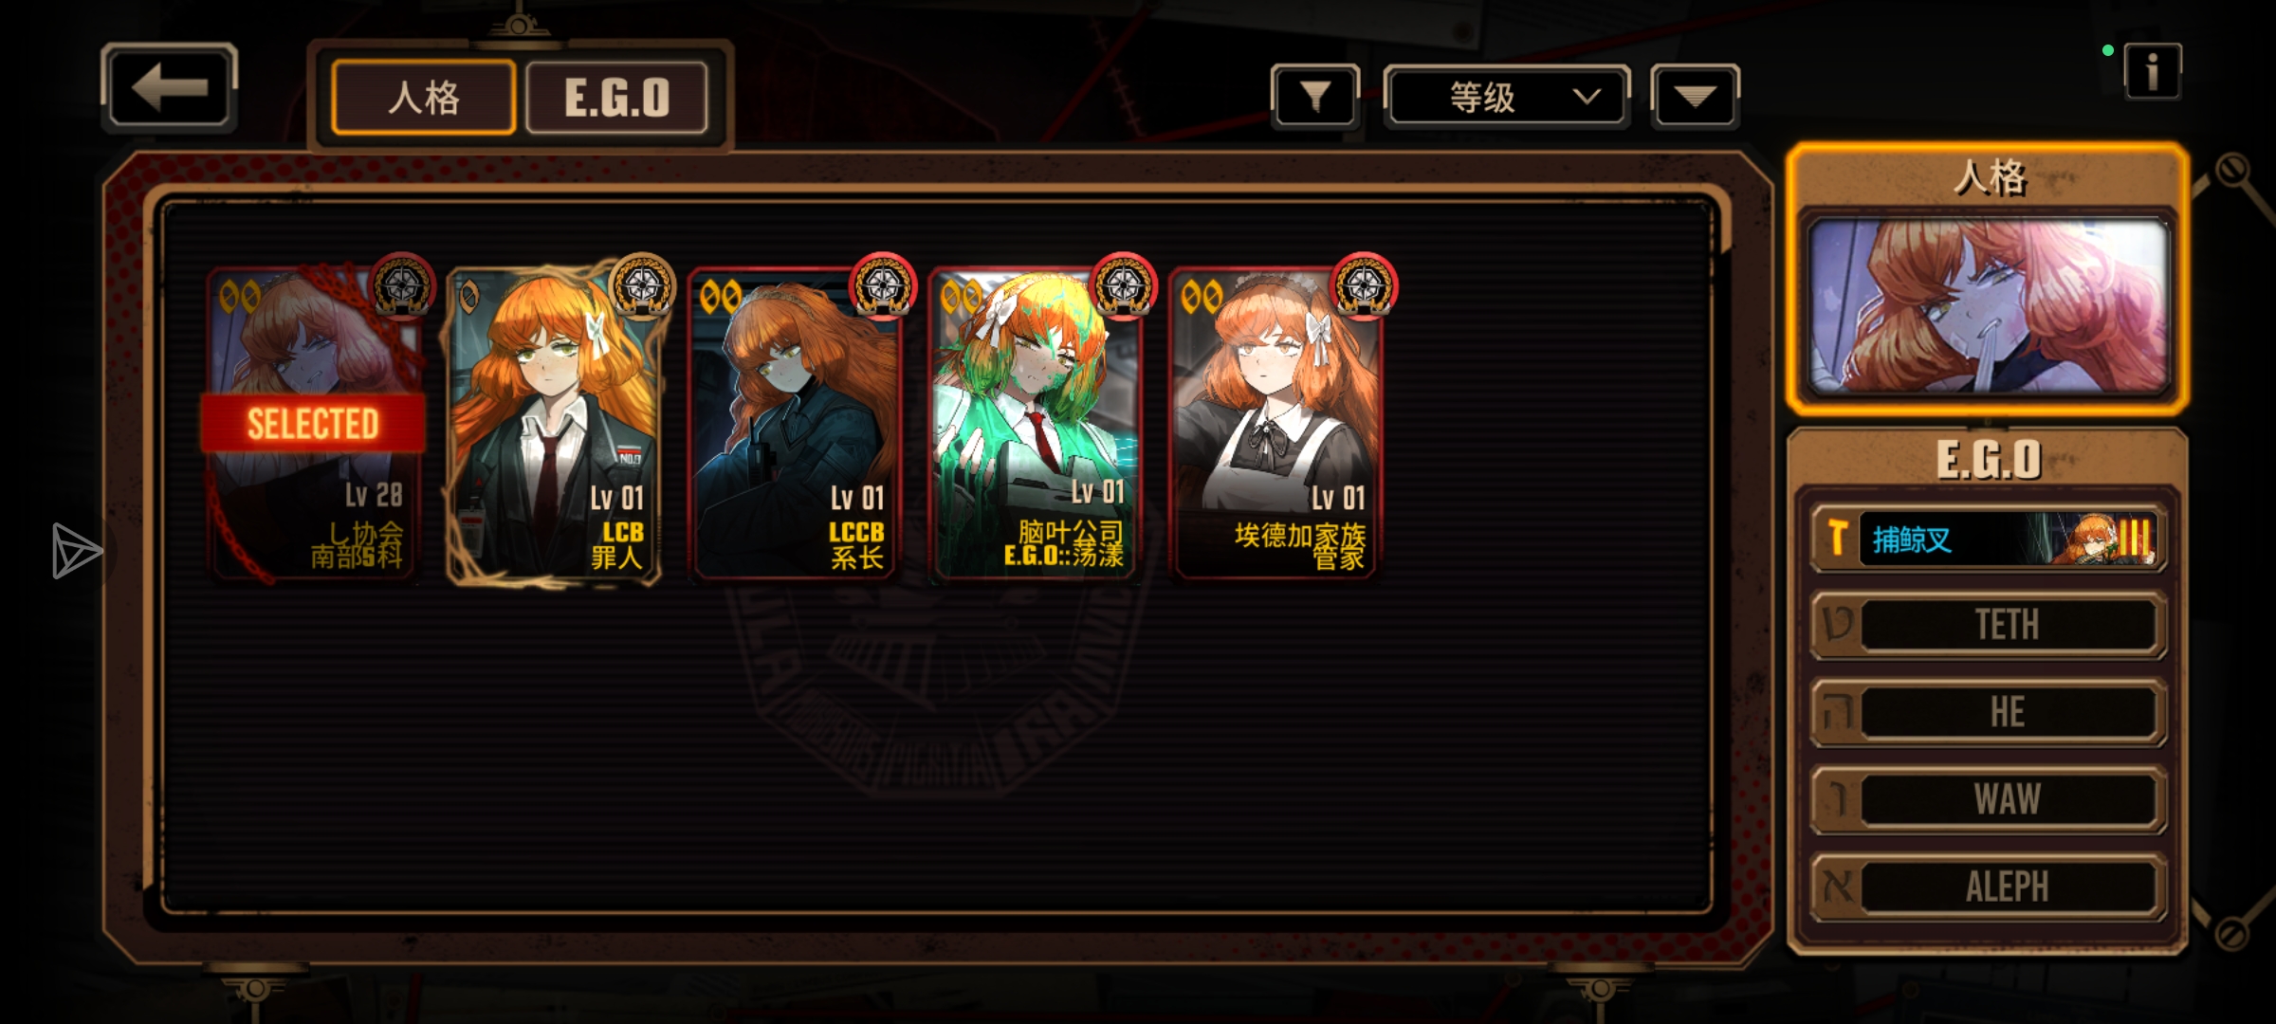Expand the TETH E.G.O slot
Screen dimensions: 2276x1024
(x=1989, y=625)
